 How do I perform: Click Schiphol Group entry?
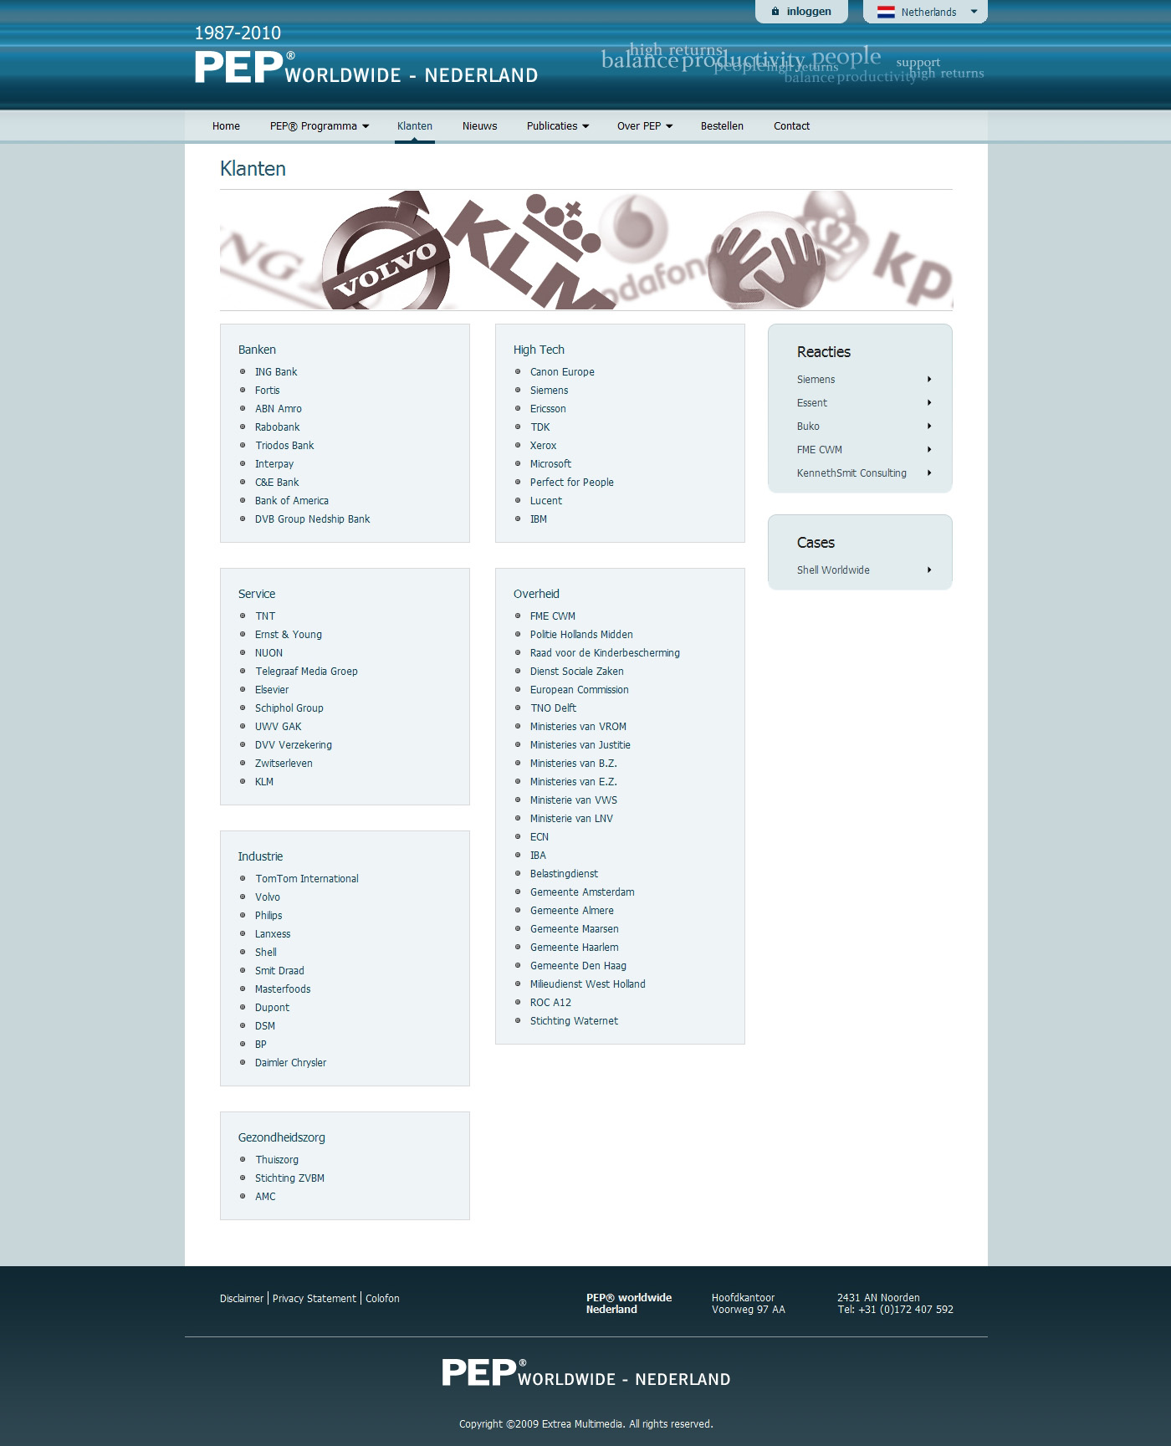point(289,708)
